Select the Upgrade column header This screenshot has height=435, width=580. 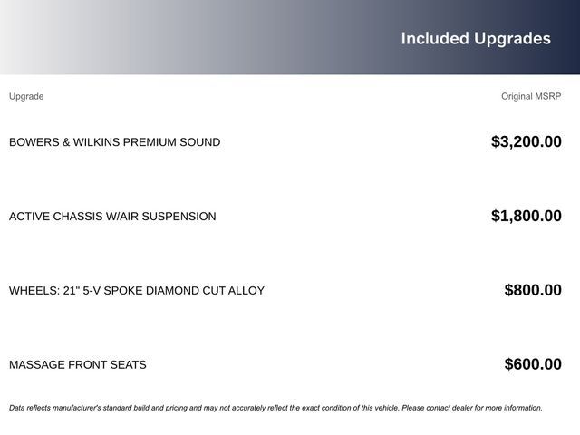pos(26,96)
